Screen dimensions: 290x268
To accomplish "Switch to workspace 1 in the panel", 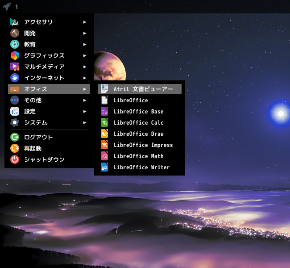I will pyautogui.click(x=17, y=7).
